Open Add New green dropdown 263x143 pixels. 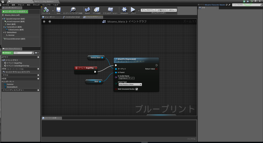click(7, 53)
